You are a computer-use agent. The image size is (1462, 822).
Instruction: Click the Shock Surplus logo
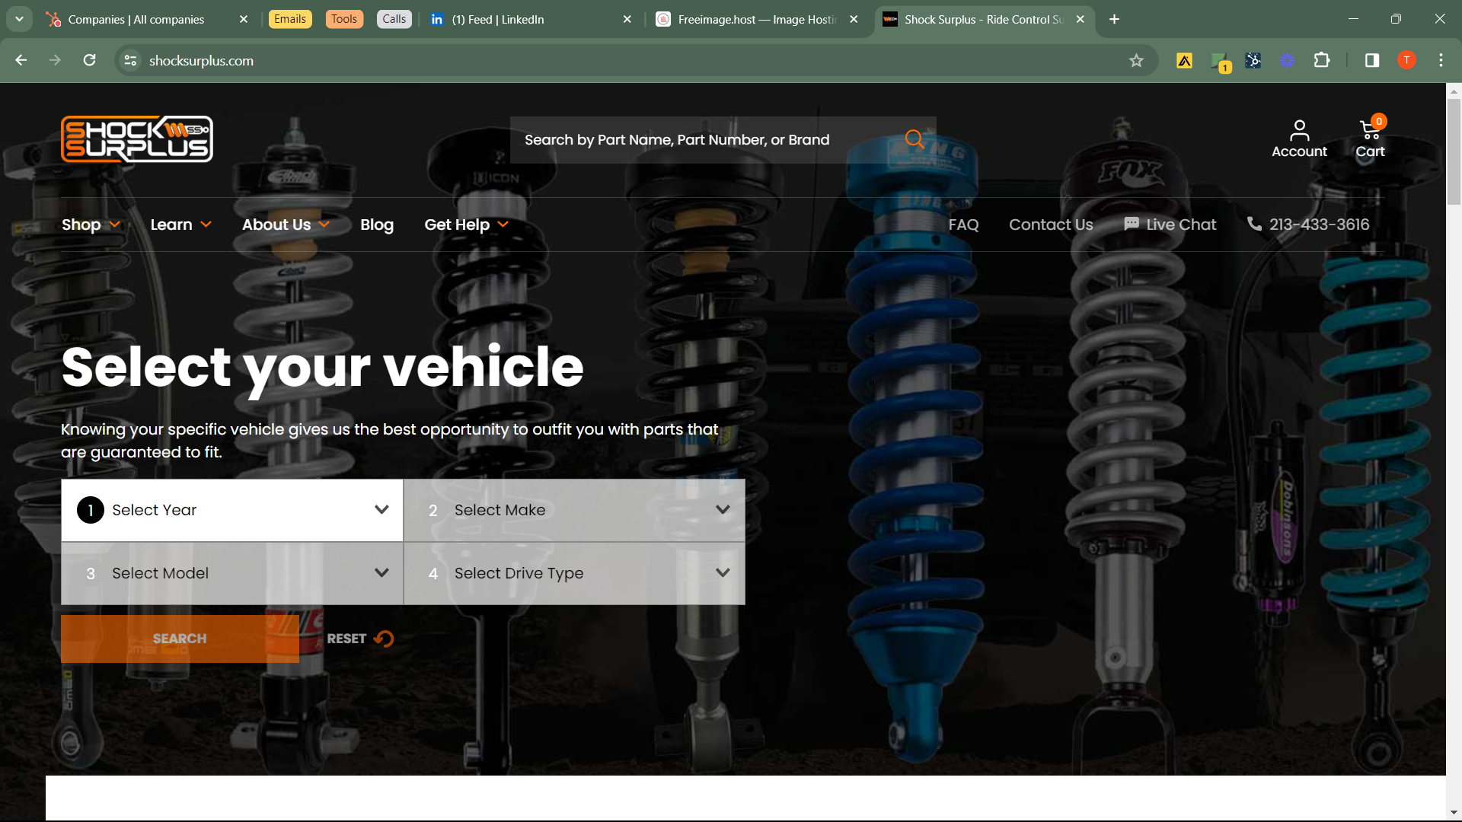tap(137, 139)
